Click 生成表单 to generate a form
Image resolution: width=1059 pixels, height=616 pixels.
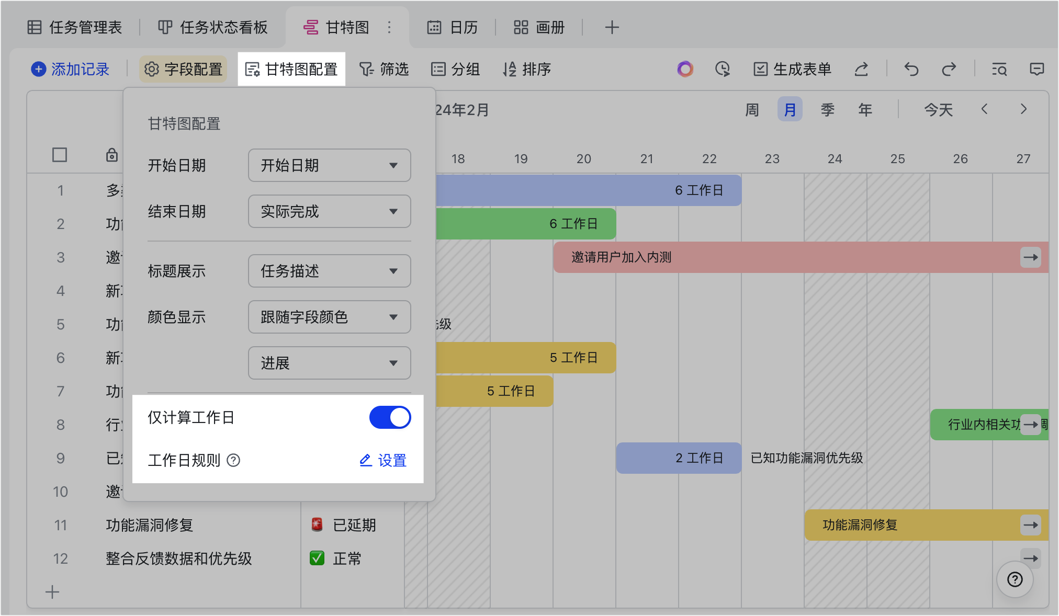tap(792, 69)
